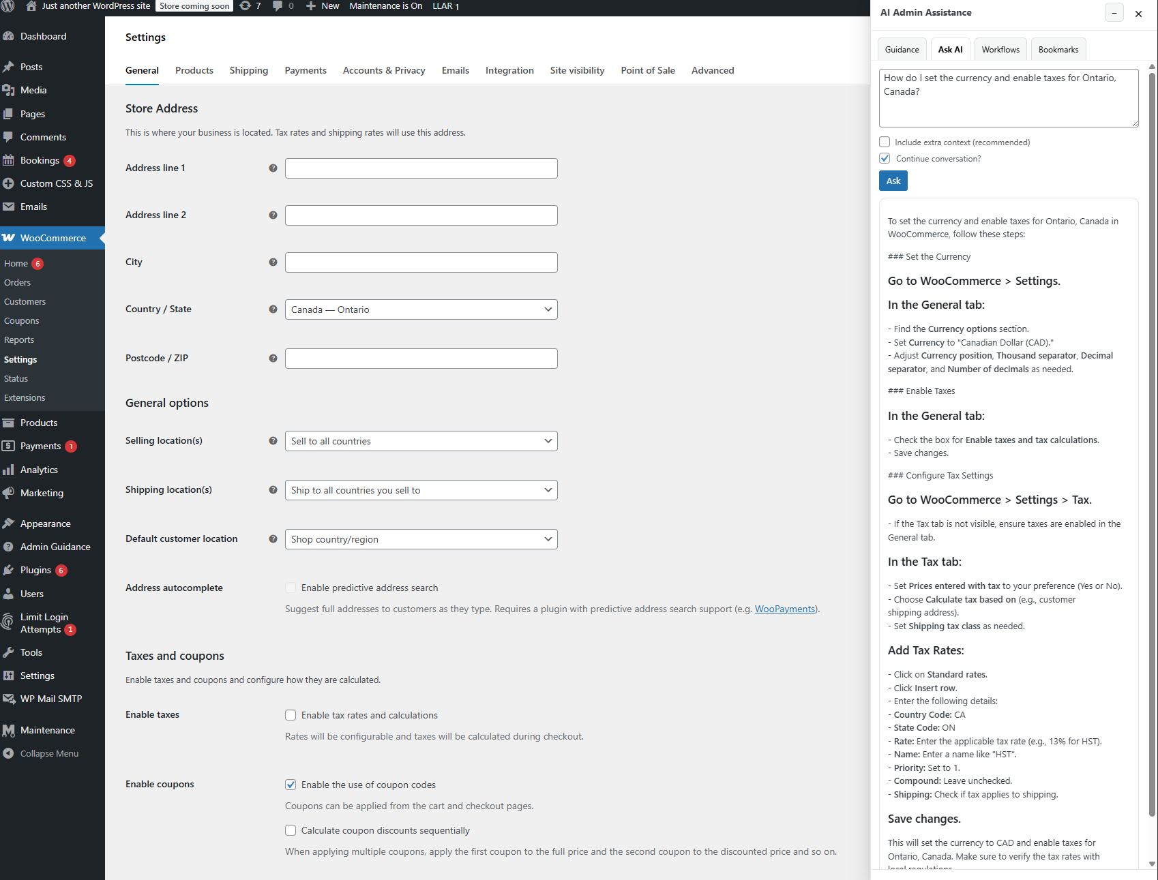Click the Ask button
Image resolution: width=1158 pixels, height=880 pixels.
tap(893, 181)
